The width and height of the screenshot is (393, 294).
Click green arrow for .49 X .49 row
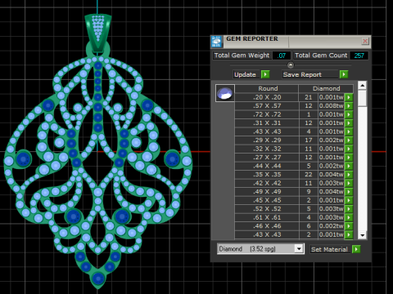coord(349,192)
